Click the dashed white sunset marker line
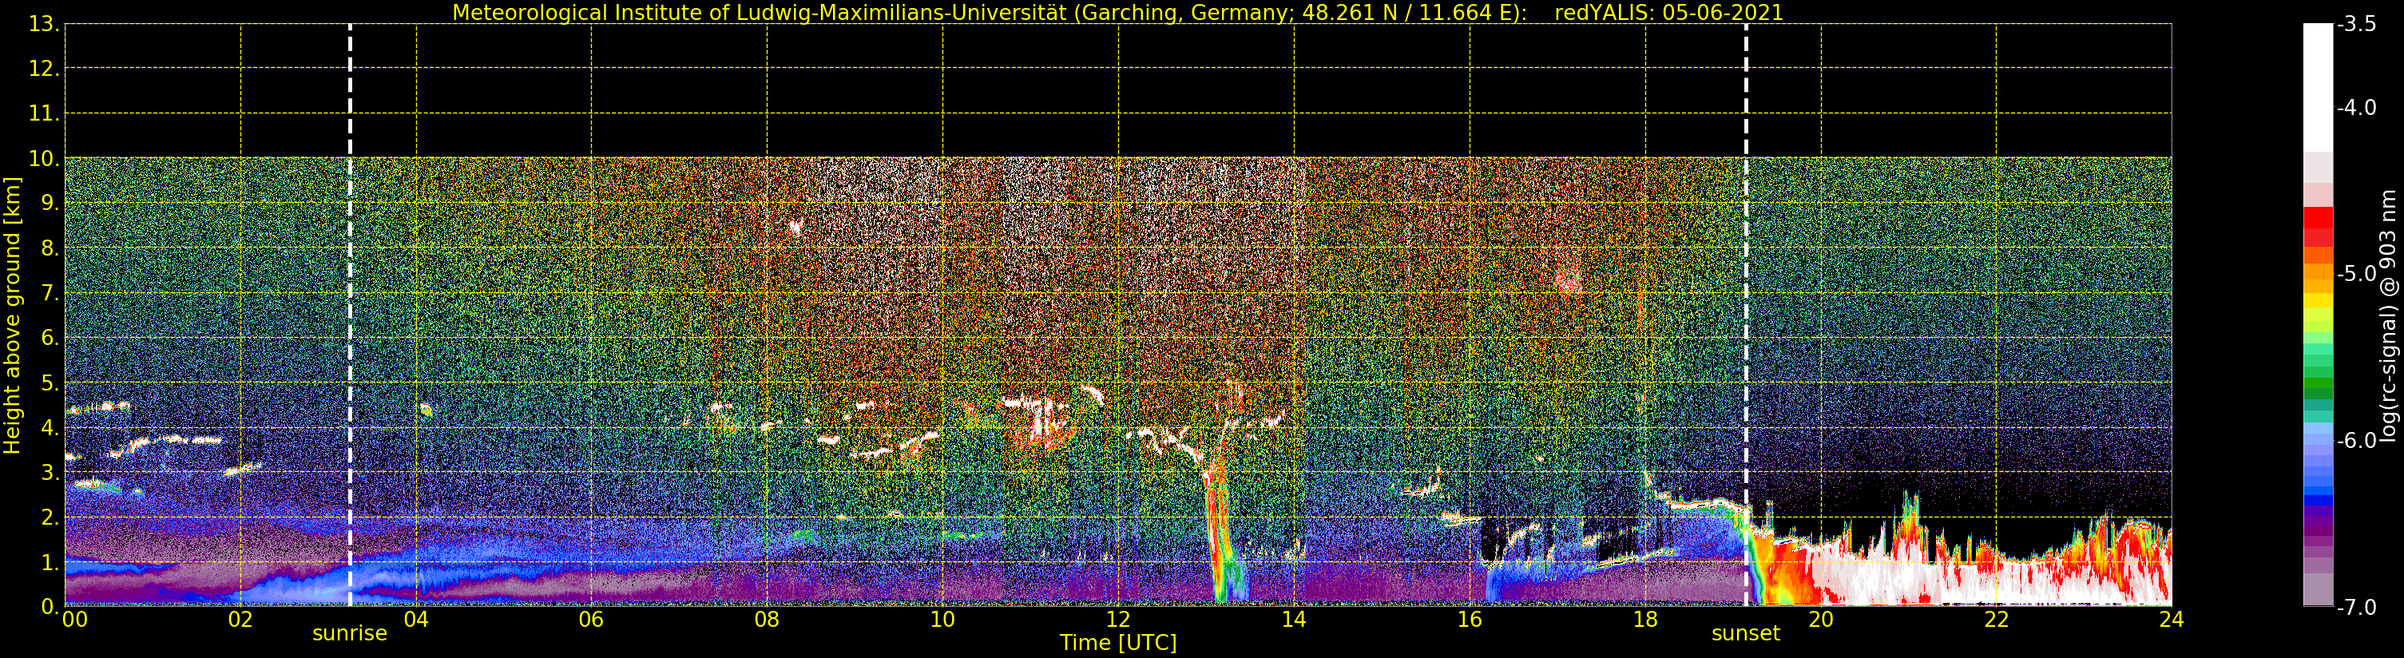The width and height of the screenshot is (2404, 658). pos(1746,315)
